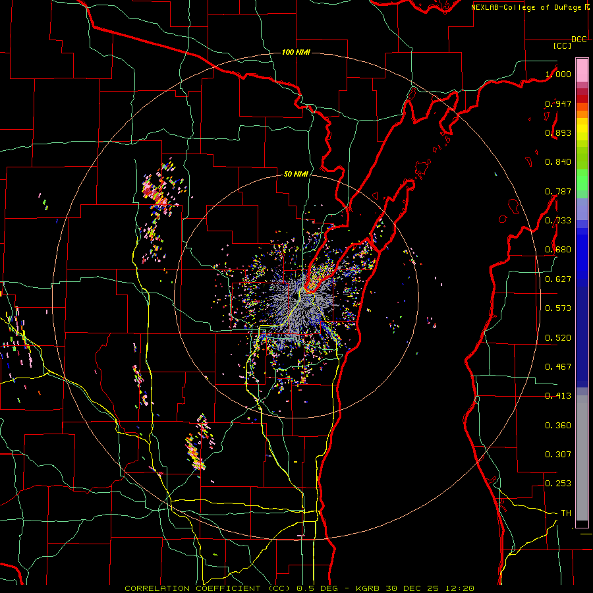The width and height of the screenshot is (593, 593).
Task: Click the 50 NMI range ring label
Action: tap(296, 174)
